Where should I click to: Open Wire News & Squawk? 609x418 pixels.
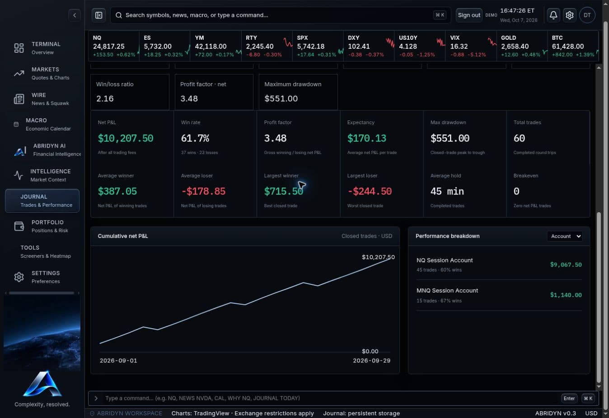click(x=42, y=99)
